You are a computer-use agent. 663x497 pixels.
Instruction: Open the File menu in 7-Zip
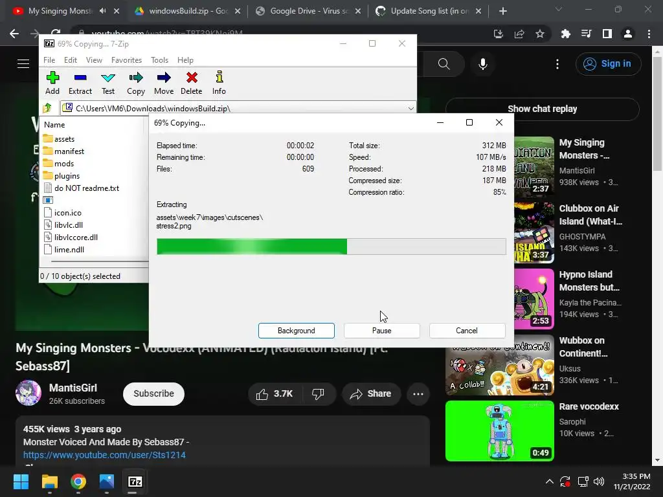coord(49,60)
